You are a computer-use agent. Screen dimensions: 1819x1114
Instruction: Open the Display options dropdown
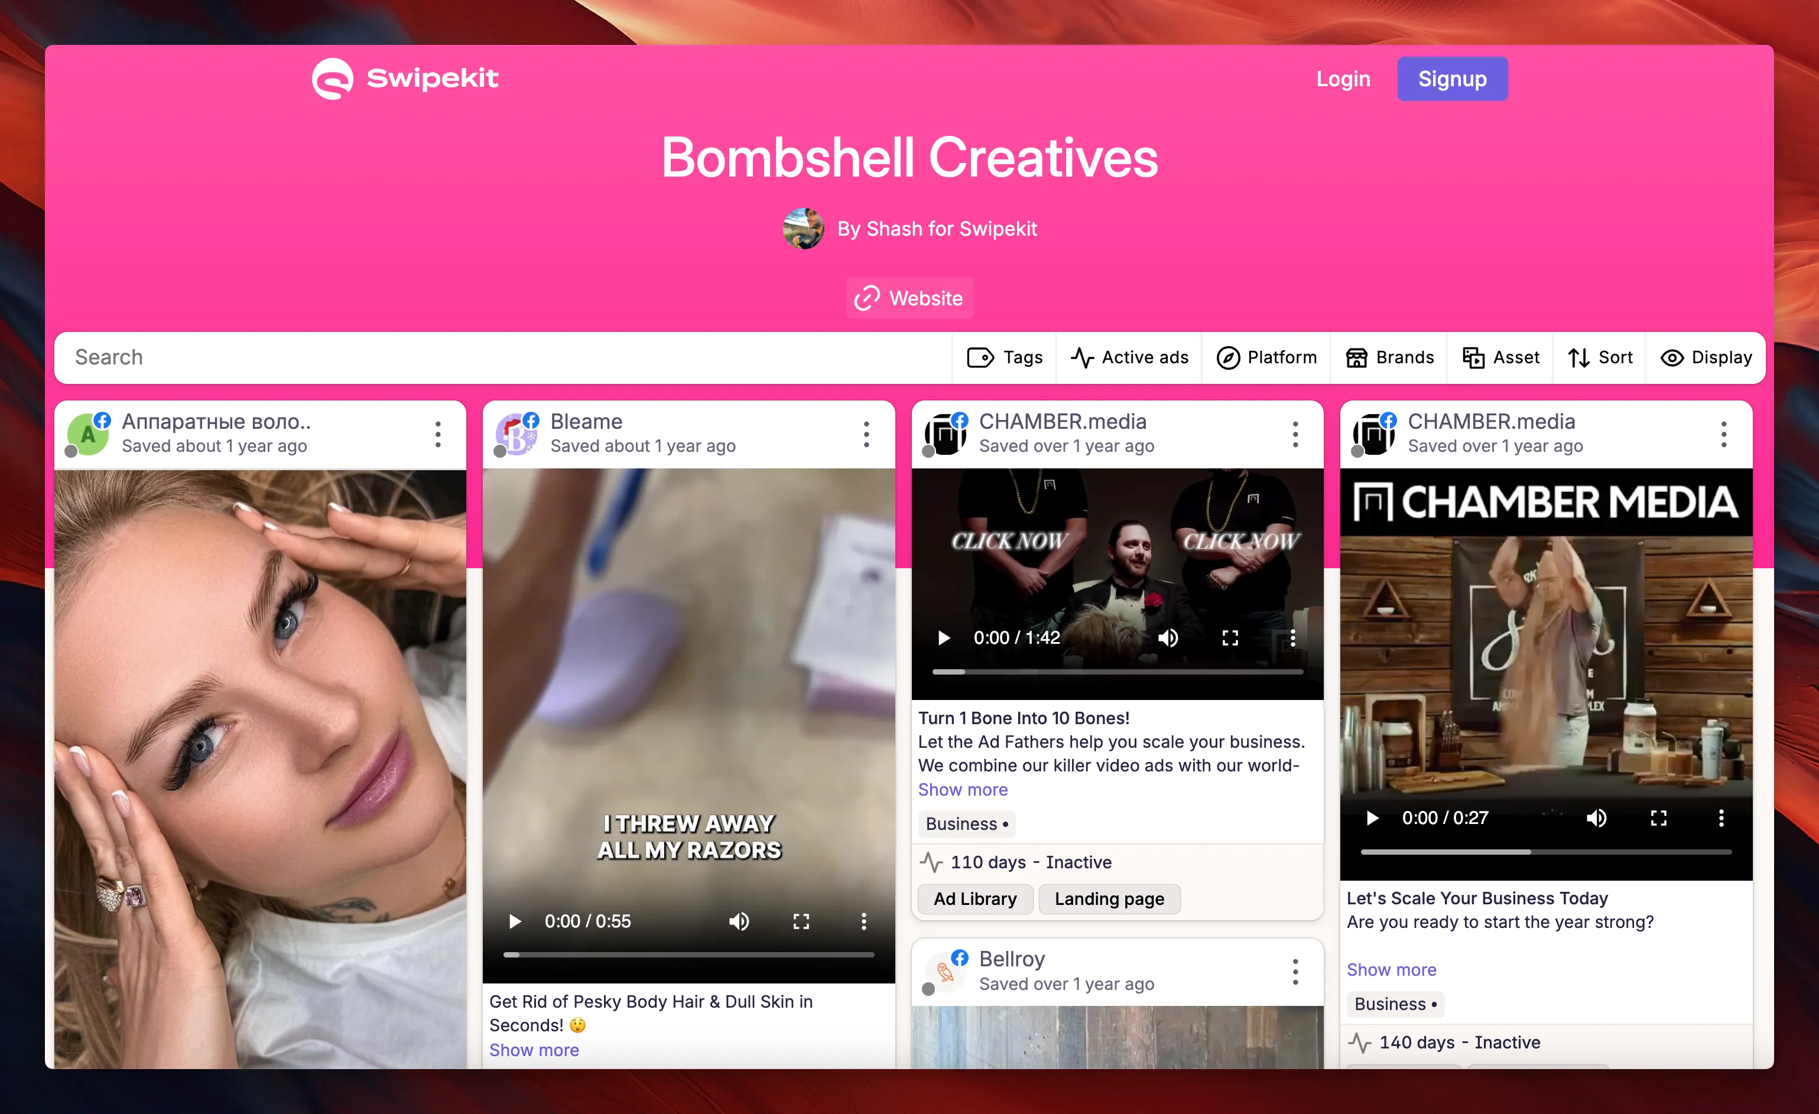coord(1706,358)
